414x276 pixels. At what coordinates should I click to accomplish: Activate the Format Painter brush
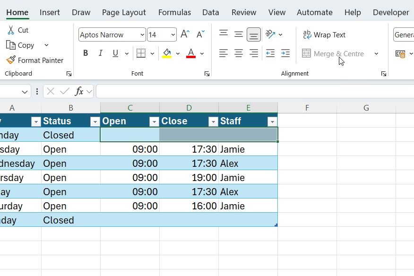tap(11, 60)
